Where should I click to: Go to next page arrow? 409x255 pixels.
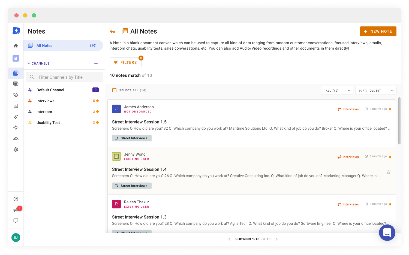point(276,239)
